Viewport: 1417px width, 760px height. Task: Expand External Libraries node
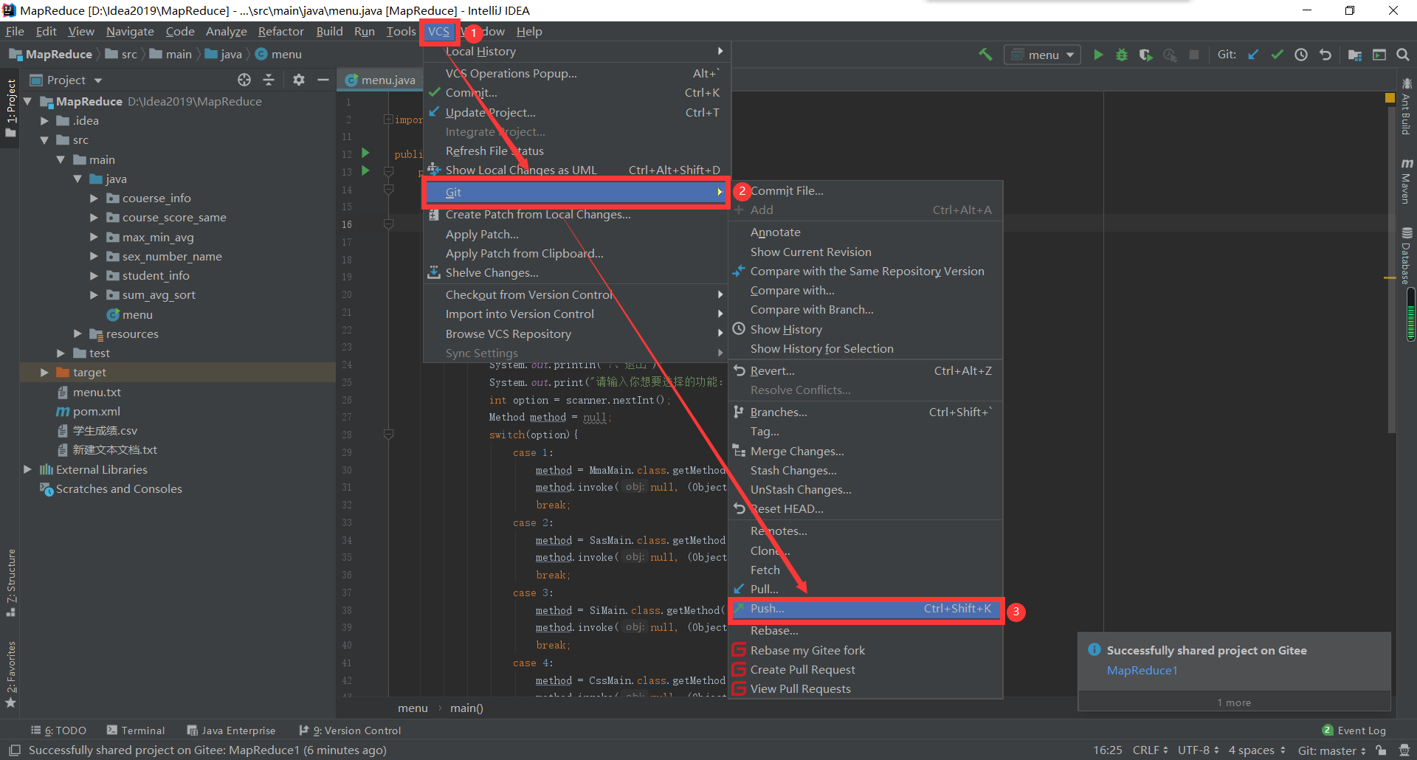27,470
